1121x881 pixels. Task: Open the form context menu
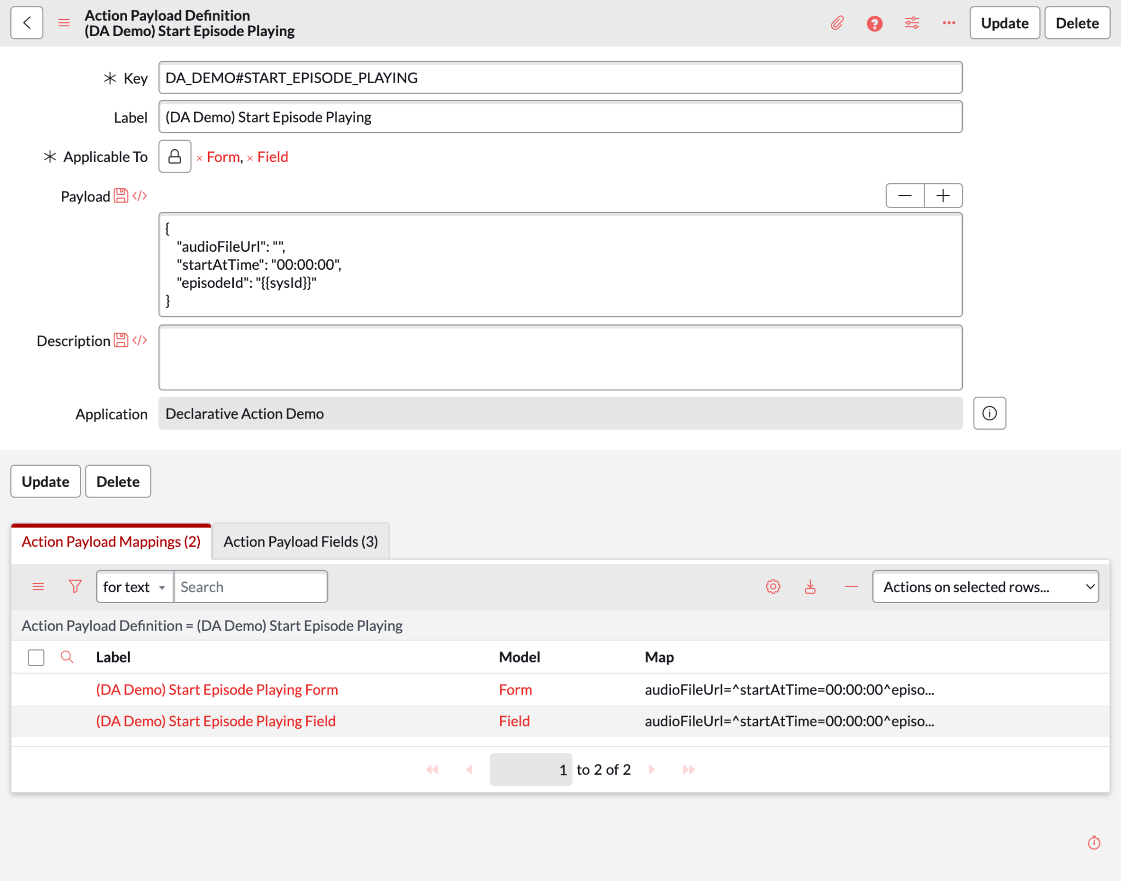[64, 22]
